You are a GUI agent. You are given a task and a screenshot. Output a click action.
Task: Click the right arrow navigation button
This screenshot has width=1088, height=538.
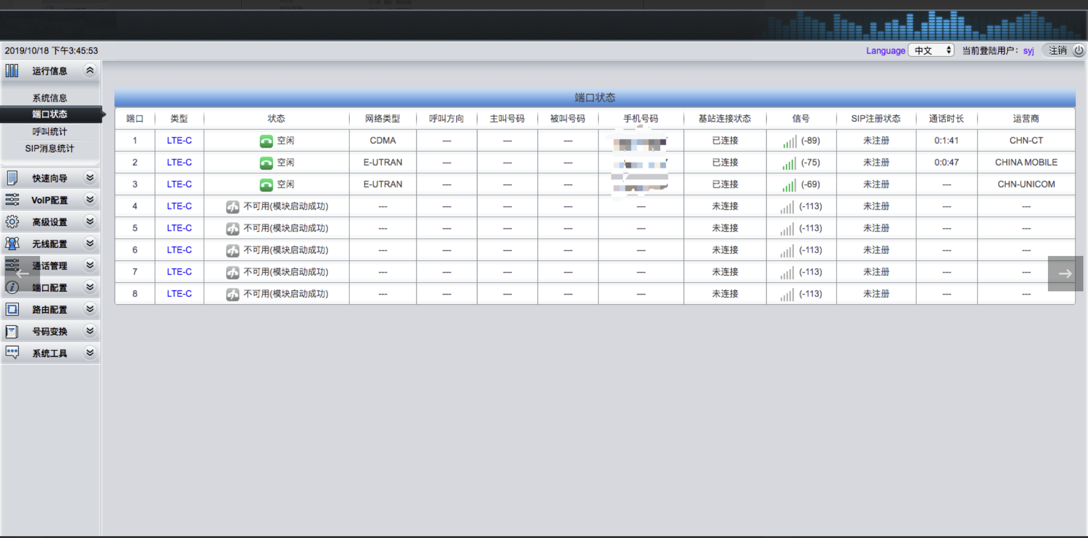[1065, 273]
